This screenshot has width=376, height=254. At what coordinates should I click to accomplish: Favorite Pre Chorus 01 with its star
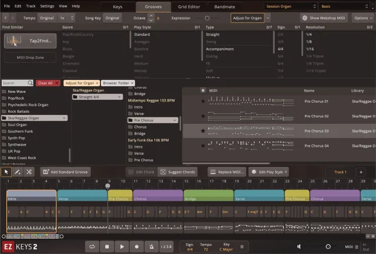(203, 101)
